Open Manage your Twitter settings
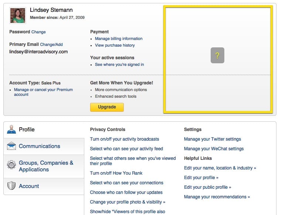The width and height of the screenshot is (282, 215). (x=213, y=139)
